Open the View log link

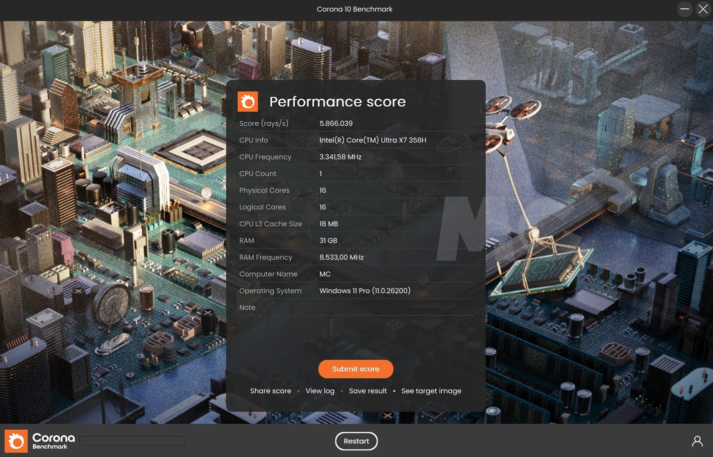(x=320, y=391)
